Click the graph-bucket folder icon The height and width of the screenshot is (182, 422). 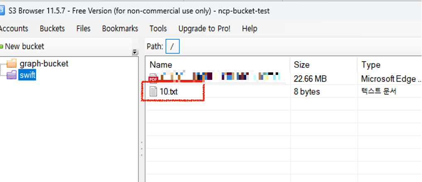click(12, 64)
